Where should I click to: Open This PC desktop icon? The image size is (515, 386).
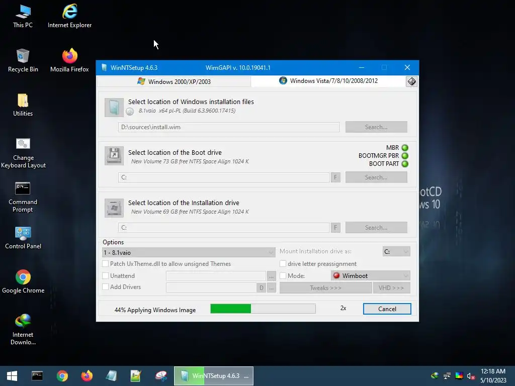pyautogui.click(x=23, y=17)
